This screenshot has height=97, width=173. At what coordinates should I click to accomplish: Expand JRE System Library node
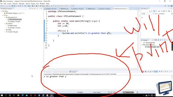3,13
